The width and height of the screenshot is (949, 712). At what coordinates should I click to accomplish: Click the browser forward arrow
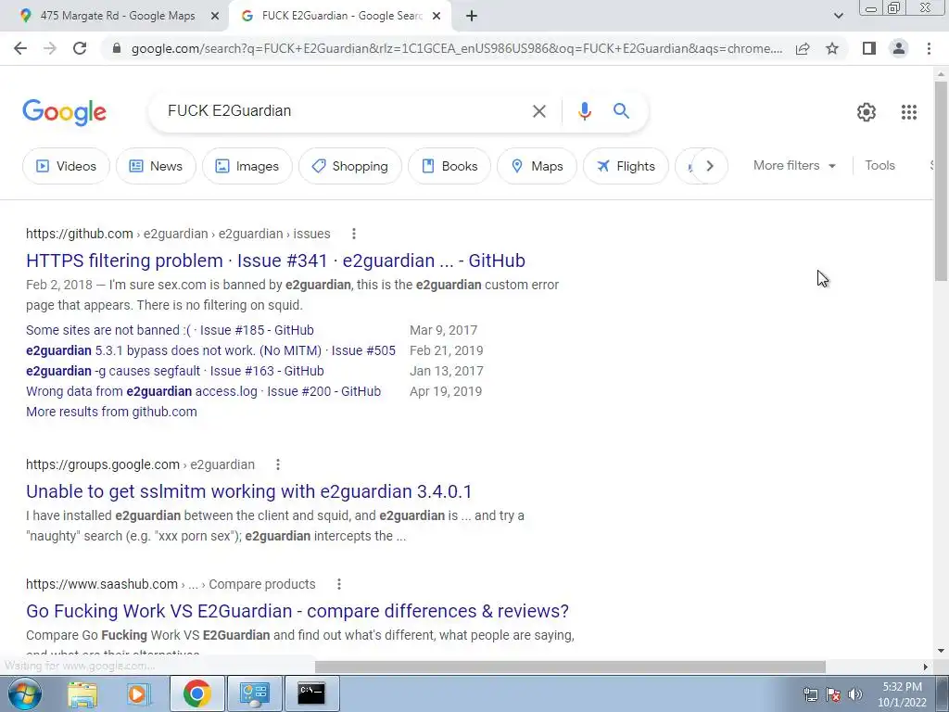pos(50,48)
